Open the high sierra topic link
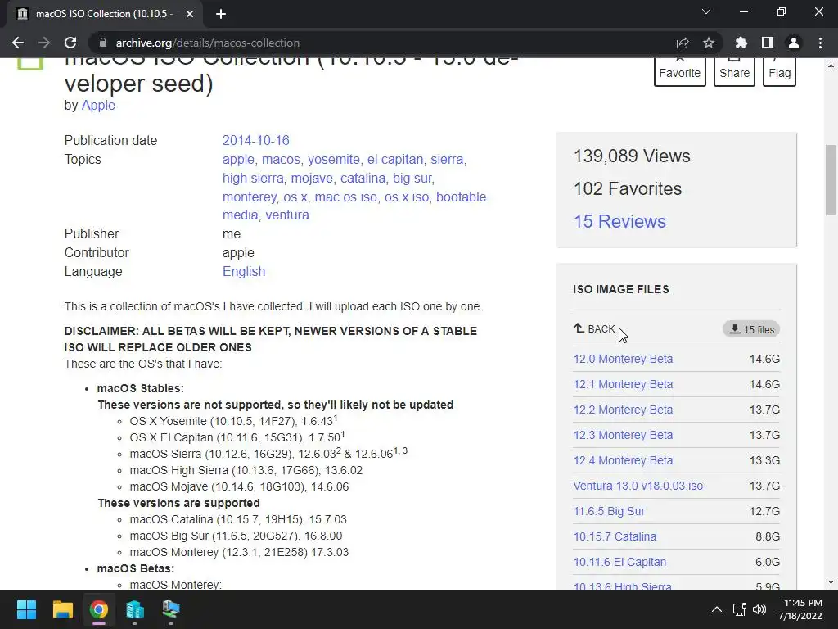Image resolution: width=838 pixels, height=629 pixels. 253,178
